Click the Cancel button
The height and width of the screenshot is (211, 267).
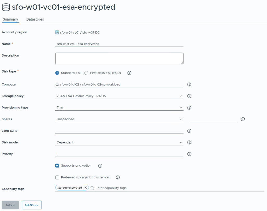coord(32,205)
